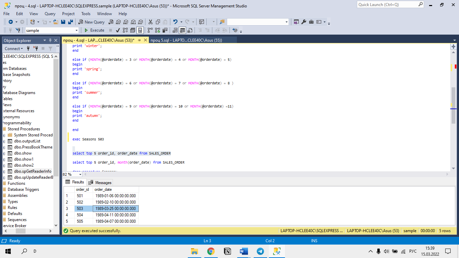Open the Query menu
This screenshot has height=258, width=459.
(50, 14)
